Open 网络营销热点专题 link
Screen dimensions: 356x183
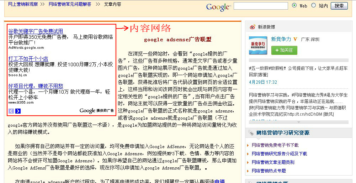[x=269, y=171]
